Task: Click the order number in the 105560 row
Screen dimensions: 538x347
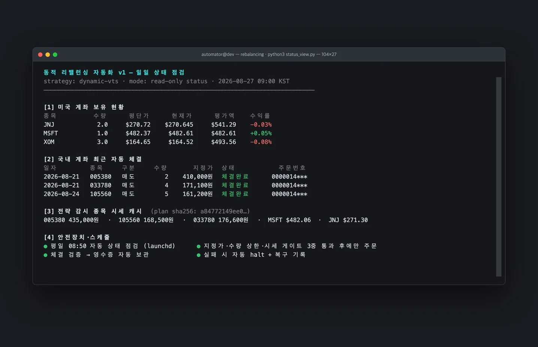Action: tap(290, 194)
